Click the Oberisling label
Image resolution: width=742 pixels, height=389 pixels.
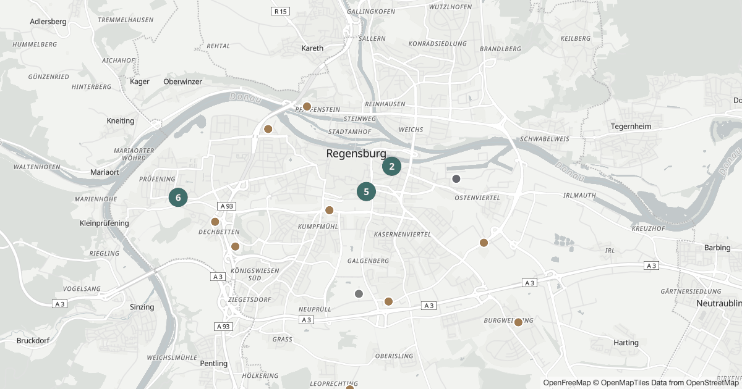point(394,356)
